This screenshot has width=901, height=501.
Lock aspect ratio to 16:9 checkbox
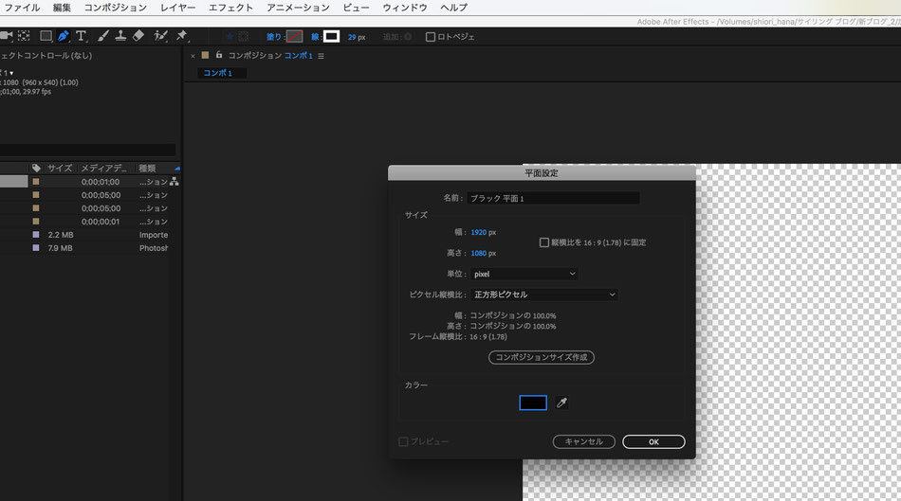(x=544, y=242)
